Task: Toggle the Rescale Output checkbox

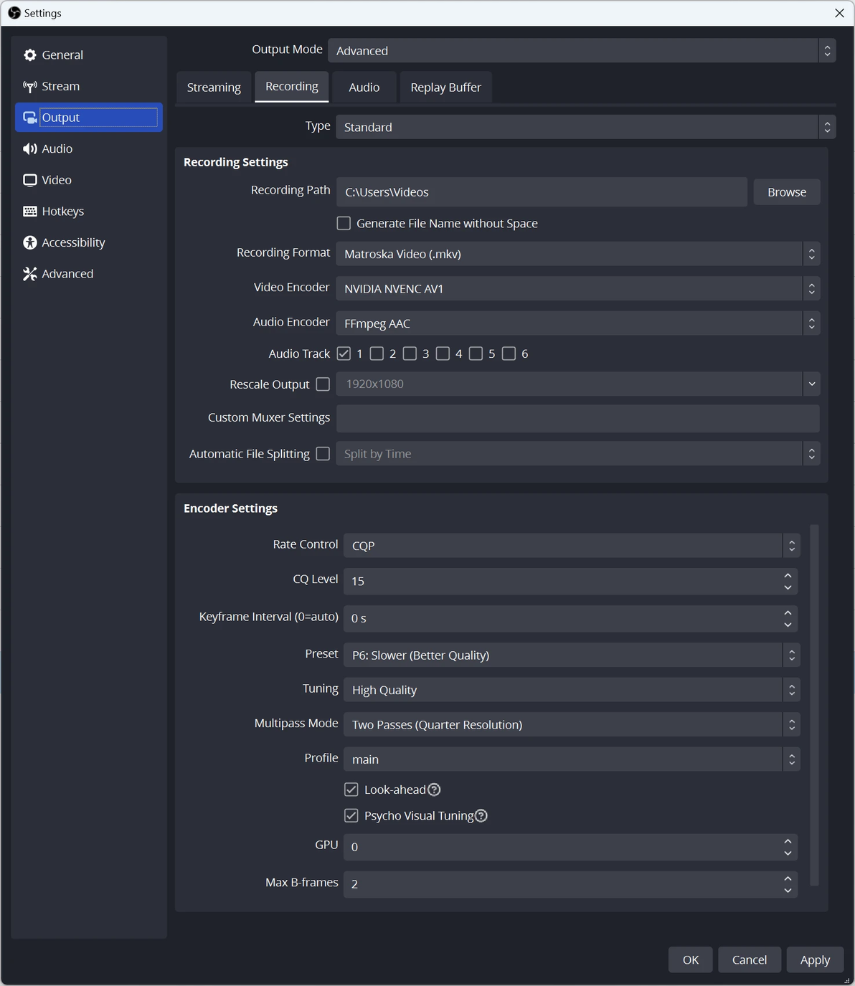Action: coord(323,384)
